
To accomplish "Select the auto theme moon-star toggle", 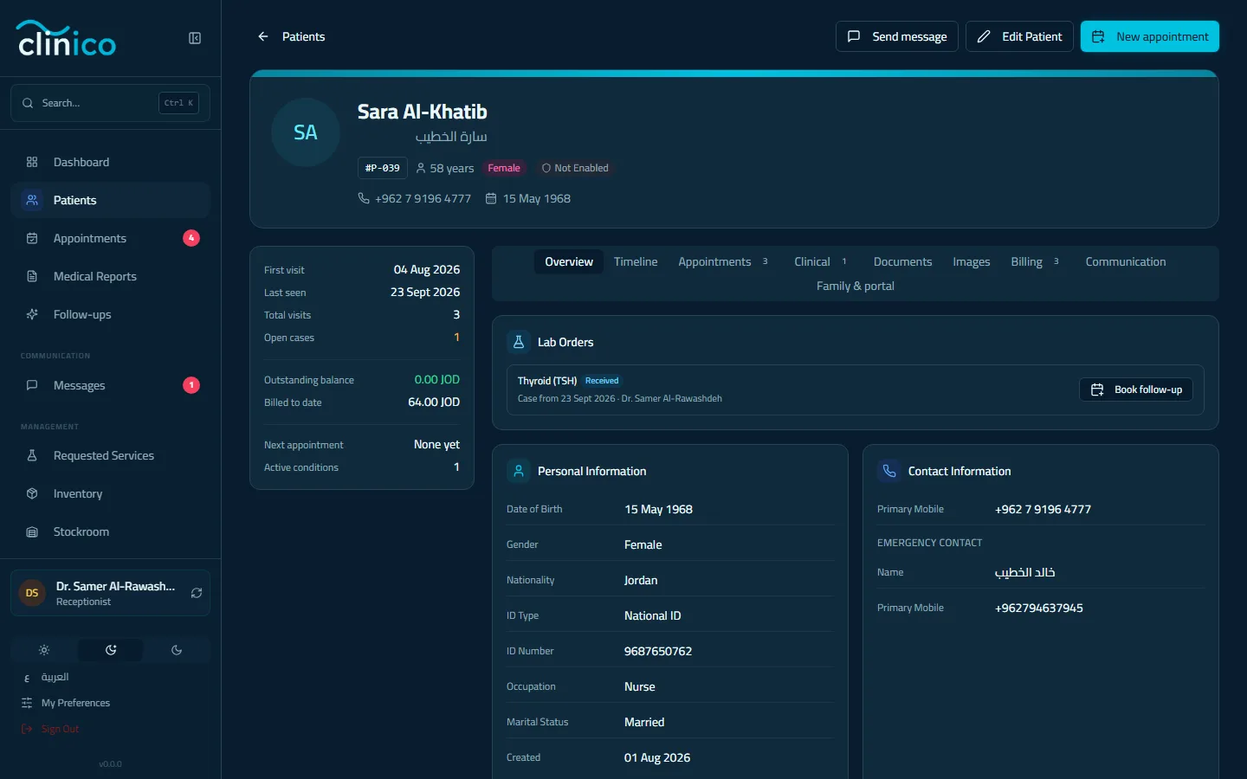I will (x=111, y=650).
